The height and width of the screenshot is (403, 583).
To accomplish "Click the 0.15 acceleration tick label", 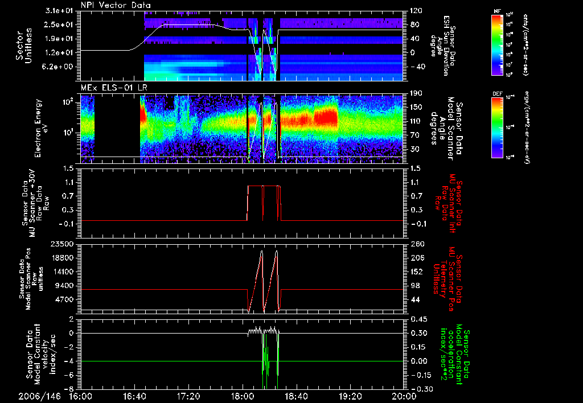I will point(418,347).
